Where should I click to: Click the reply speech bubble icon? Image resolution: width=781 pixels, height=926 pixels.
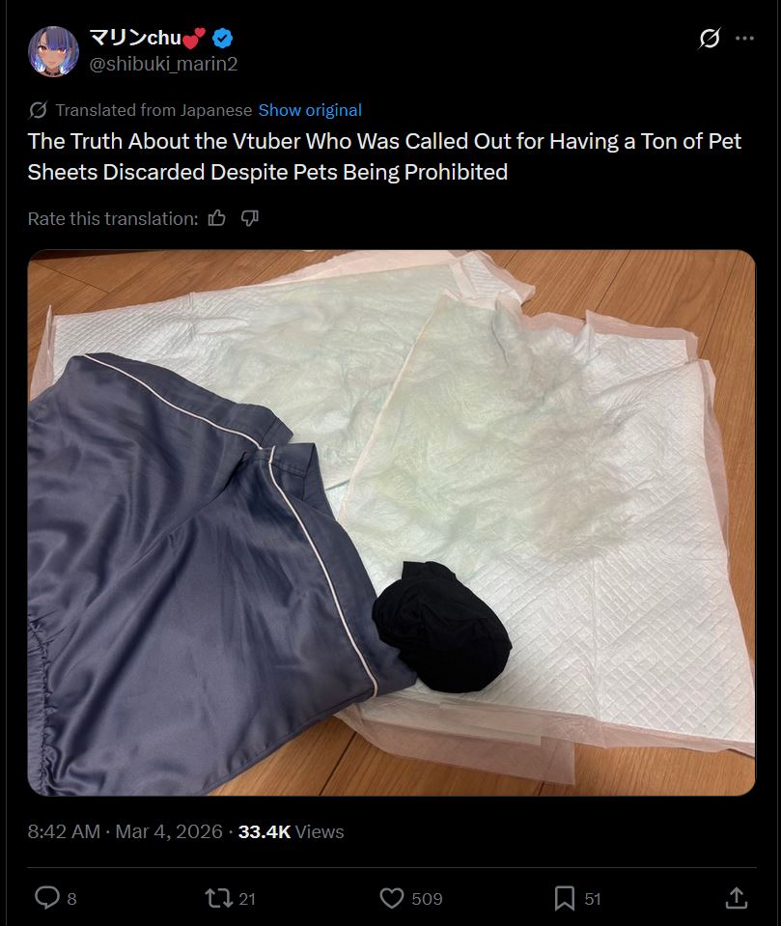(47, 898)
